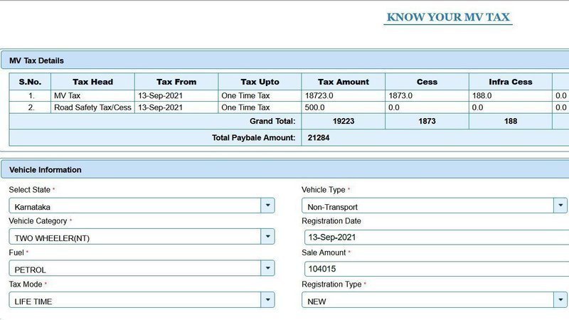Click the KNOW YOUR MV TAX heading link
This screenshot has width=569, height=320.
click(448, 17)
